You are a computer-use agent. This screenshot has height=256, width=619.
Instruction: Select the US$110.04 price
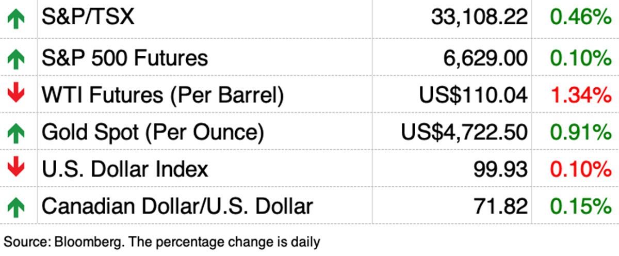[474, 95]
